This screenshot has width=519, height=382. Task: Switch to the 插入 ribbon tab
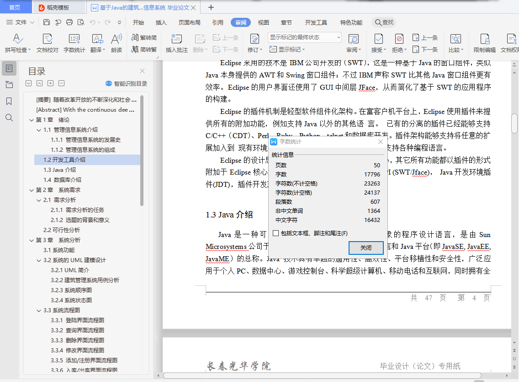point(161,22)
